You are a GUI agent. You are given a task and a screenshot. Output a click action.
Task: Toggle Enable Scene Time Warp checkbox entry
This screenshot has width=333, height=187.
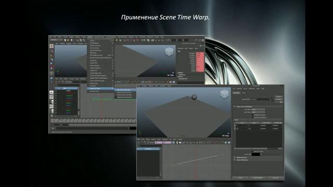pyautogui.click(x=125, y=97)
